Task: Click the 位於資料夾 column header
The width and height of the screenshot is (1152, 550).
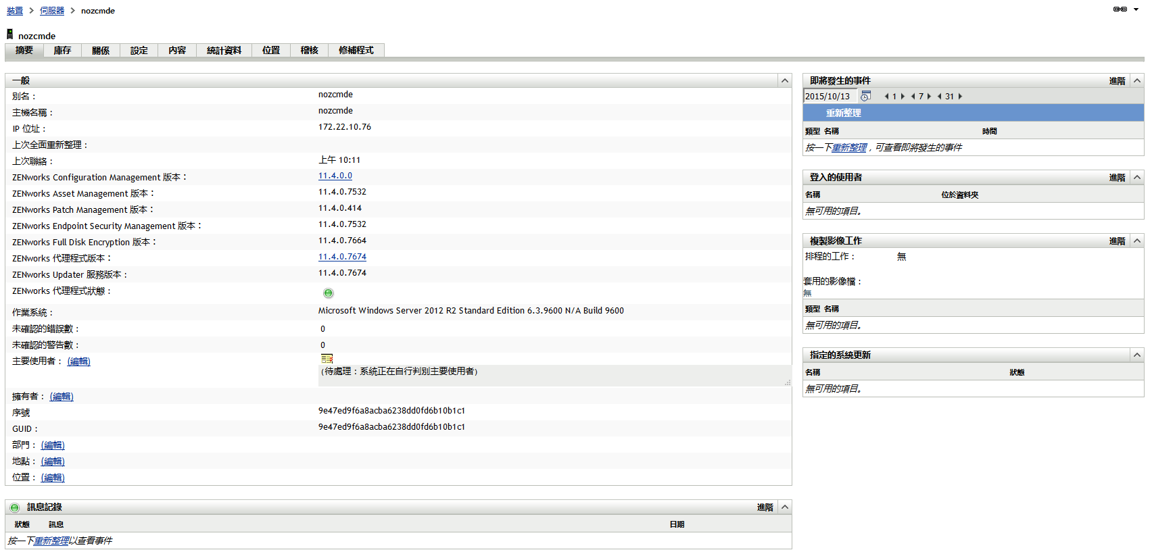Action: click(x=960, y=195)
